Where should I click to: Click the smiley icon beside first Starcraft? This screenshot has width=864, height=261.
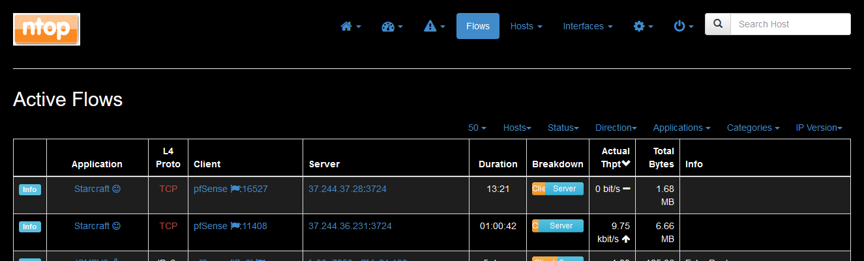click(117, 189)
